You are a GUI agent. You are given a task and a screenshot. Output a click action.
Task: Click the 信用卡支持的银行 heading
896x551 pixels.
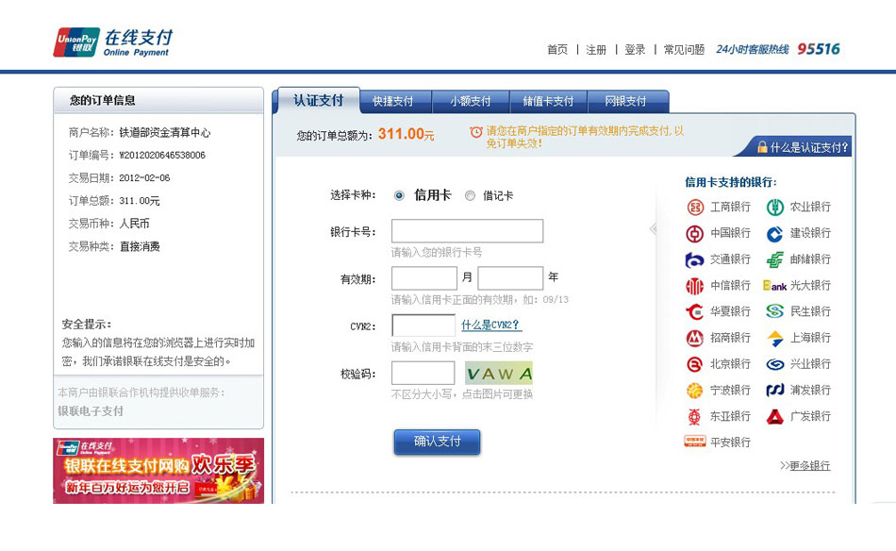731,182
